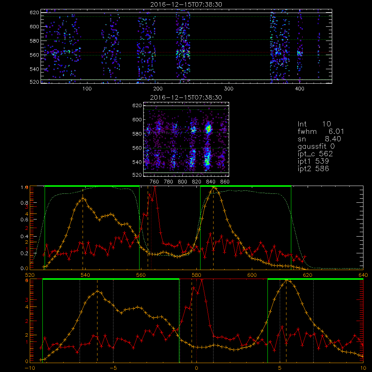Click the top panel title 2016-12-15T07:38:30
The height and width of the screenshot is (372, 372).
pos(186,4)
